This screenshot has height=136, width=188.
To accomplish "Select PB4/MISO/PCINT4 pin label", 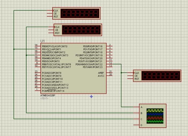I will coord(51,58).
